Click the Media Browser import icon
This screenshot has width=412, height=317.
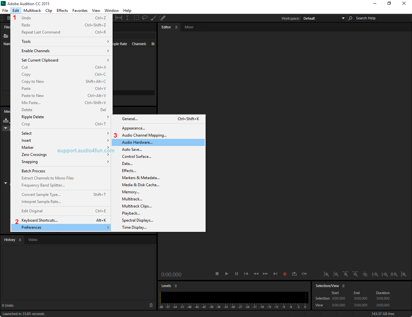pyautogui.click(x=6, y=120)
